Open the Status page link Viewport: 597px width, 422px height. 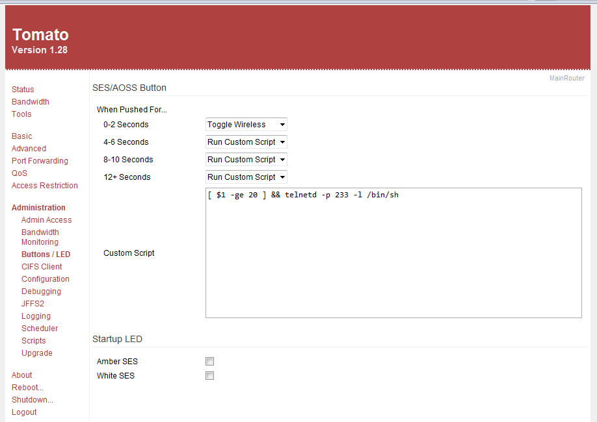click(x=23, y=90)
